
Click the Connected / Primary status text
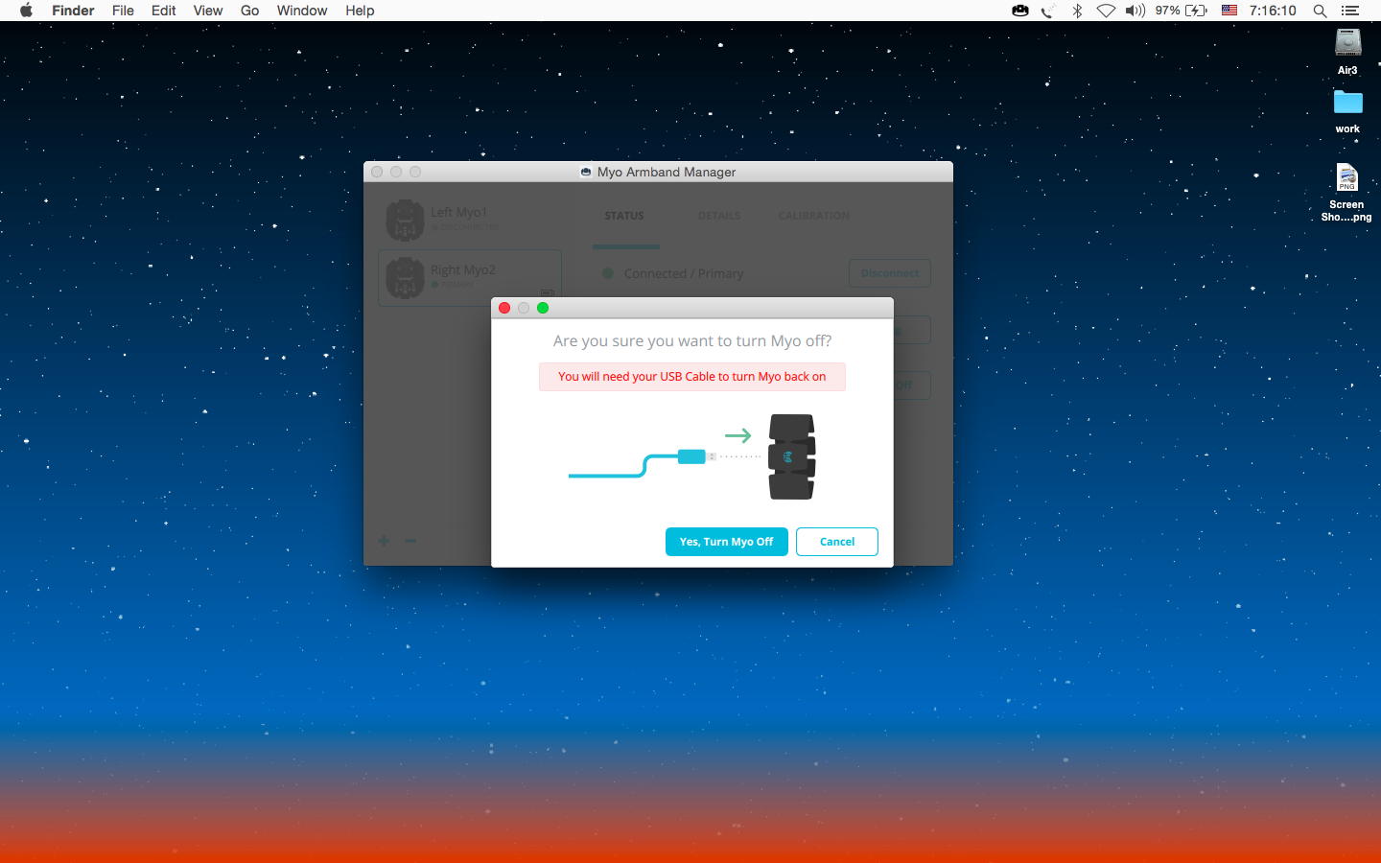684,273
